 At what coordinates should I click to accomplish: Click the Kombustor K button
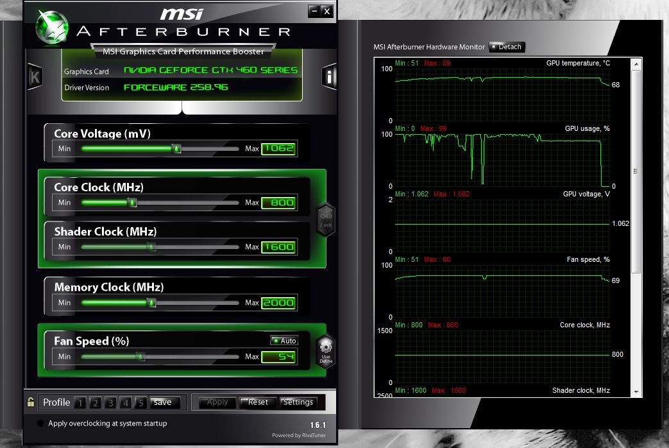click(35, 77)
